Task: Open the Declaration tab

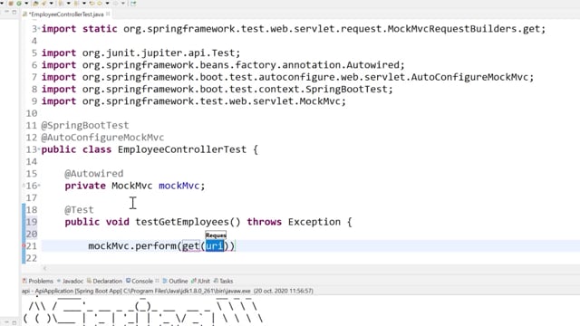Action: 104,281
